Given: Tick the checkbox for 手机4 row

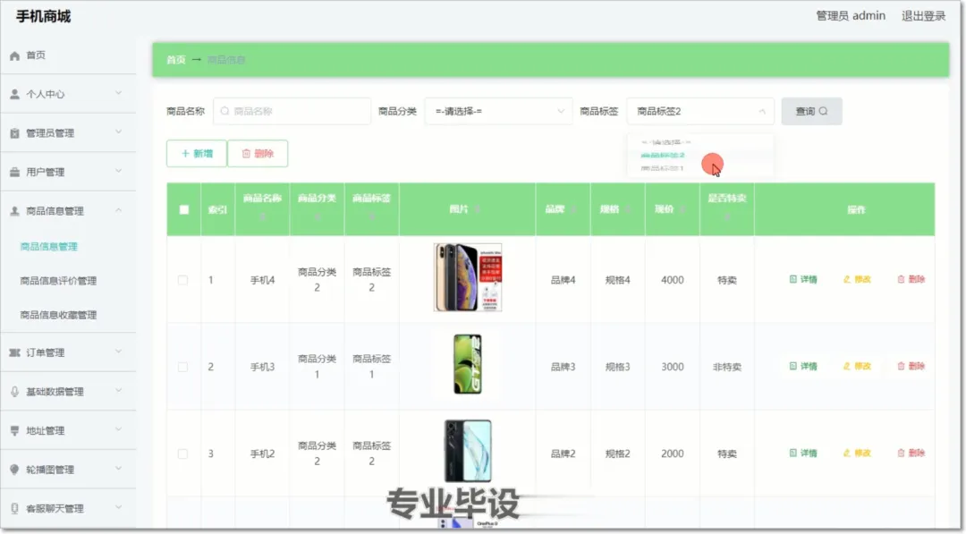Looking at the screenshot, I should click(x=183, y=280).
